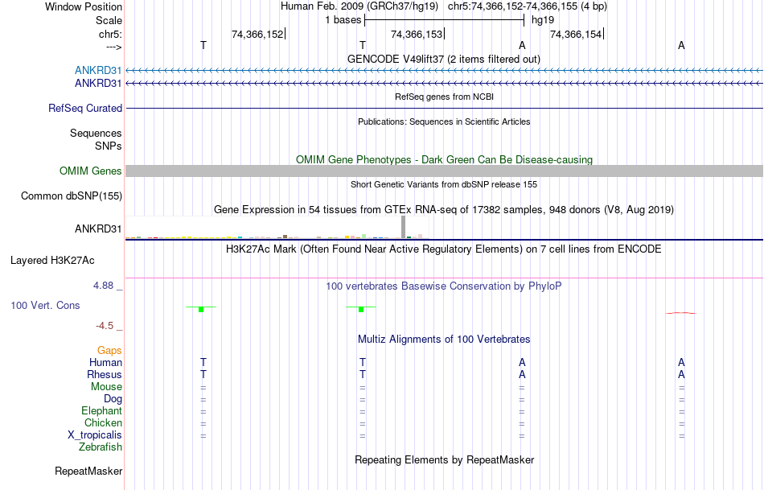The image size is (764, 490).
Task: Open Common dbSNP(155) track label
Action: pos(72,196)
